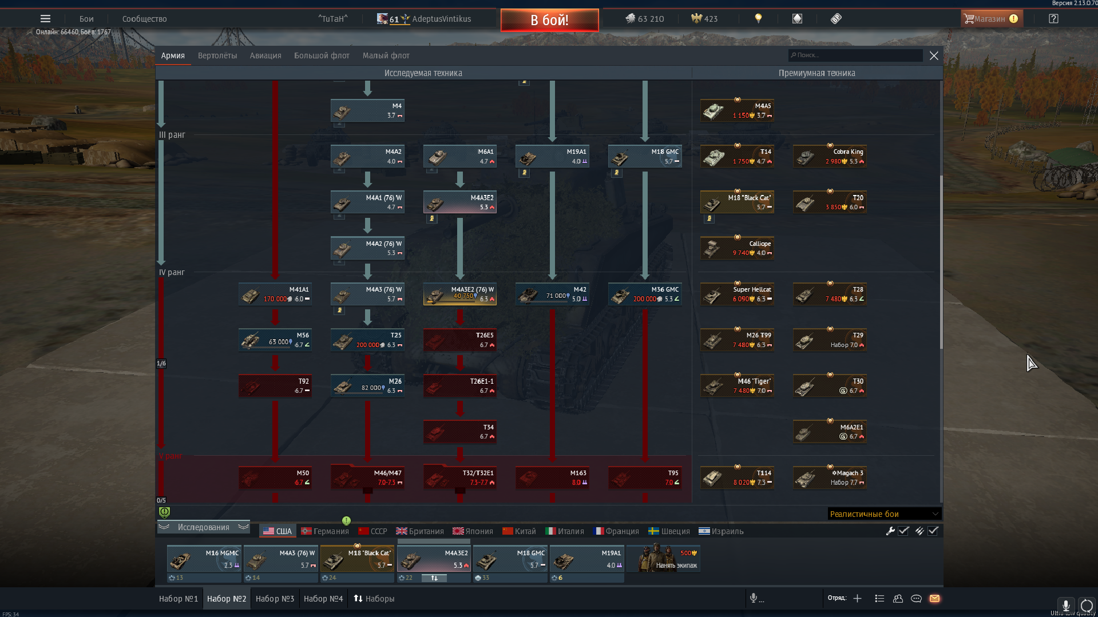Viewport: 1098px width, 617px height.
Task: Select the M4A3E2 (76) W vehicle
Action: 460,294
